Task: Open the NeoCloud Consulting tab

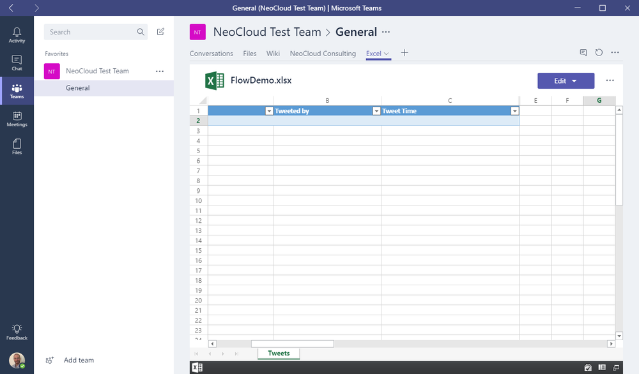Action: (x=323, y=54)
